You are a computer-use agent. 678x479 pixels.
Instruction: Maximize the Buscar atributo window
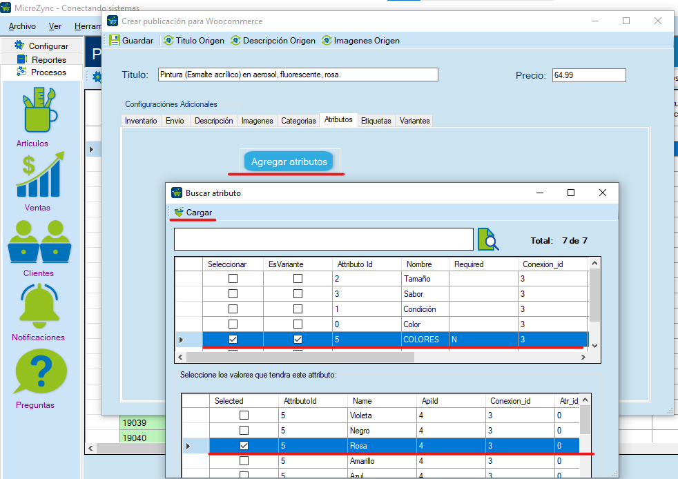pos(571,193)
